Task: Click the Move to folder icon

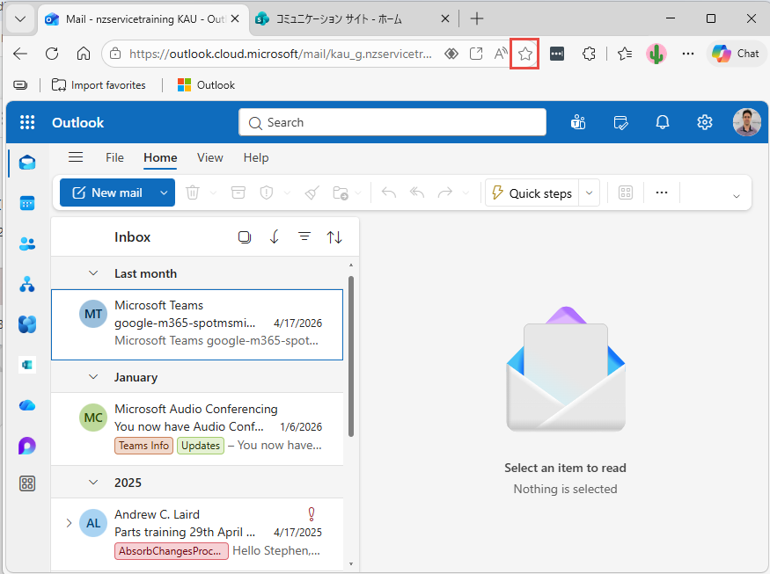Action: (x=341, y=193)
